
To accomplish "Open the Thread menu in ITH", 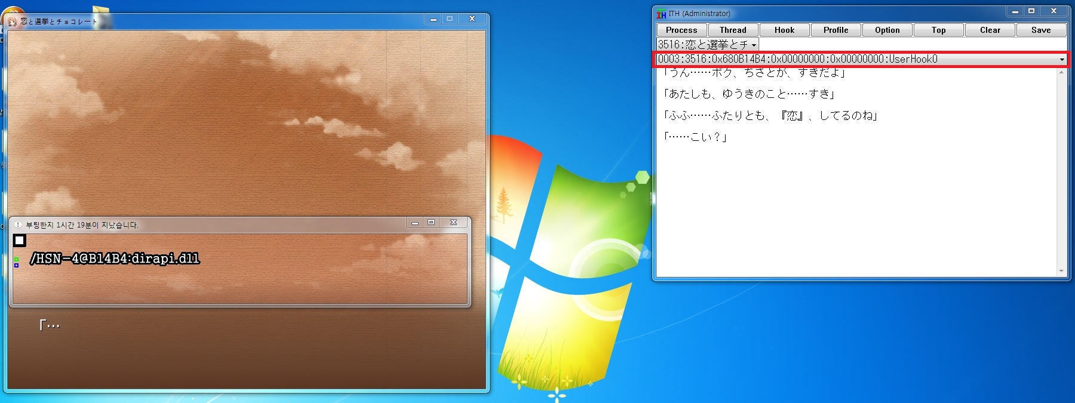I will click(x=733, y=30).
